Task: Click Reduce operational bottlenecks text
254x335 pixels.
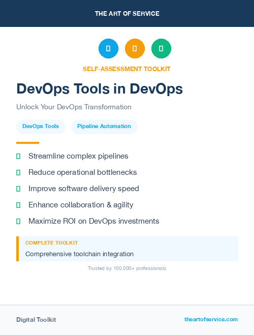Action: point(83,172)
